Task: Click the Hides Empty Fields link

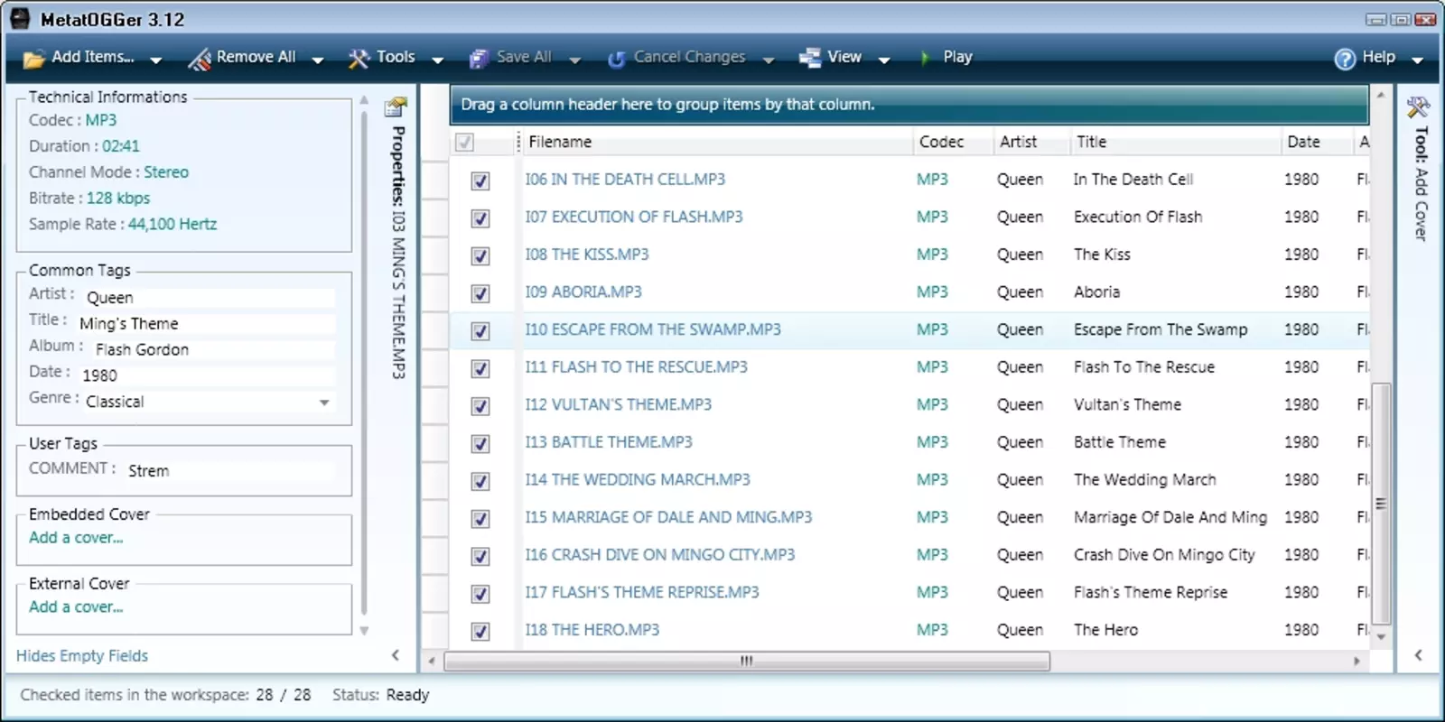Action: click(82, 656)
